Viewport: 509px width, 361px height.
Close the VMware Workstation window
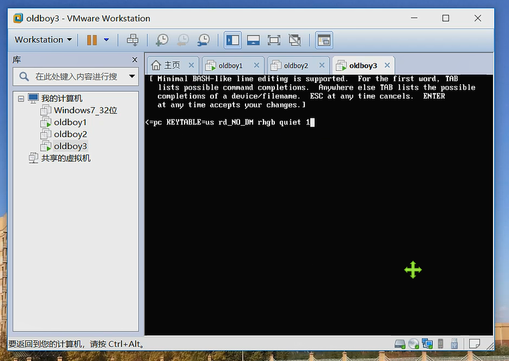(x=478, y=18)
